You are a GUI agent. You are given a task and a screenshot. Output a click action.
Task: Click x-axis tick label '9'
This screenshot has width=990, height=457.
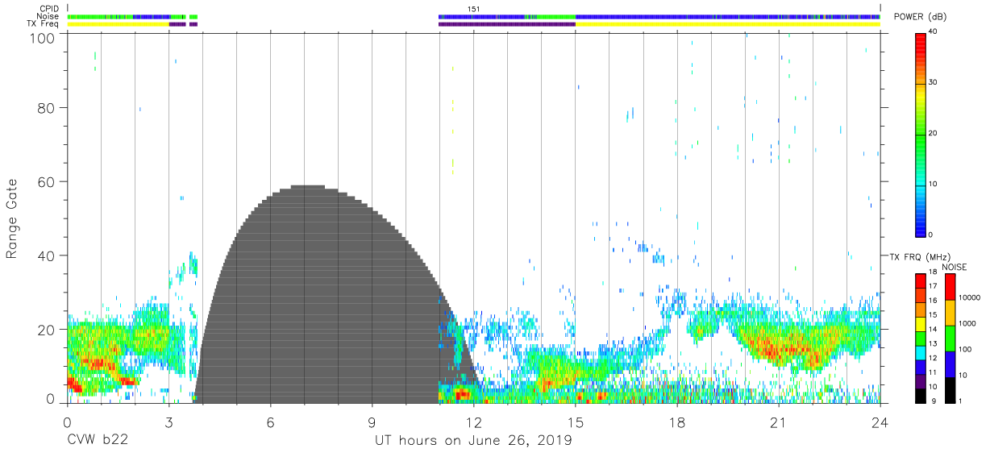coord(372,422)
